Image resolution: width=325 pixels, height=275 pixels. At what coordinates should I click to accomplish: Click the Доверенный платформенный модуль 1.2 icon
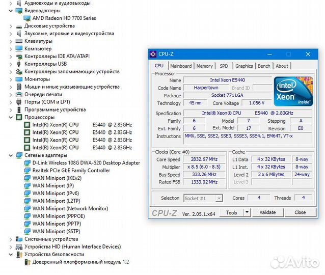pyautogui.click(x=28, y=262)
